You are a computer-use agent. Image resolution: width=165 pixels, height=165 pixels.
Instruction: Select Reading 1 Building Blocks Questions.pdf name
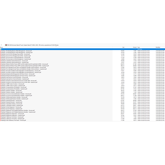pyautogui.click(x=17, y=52)
